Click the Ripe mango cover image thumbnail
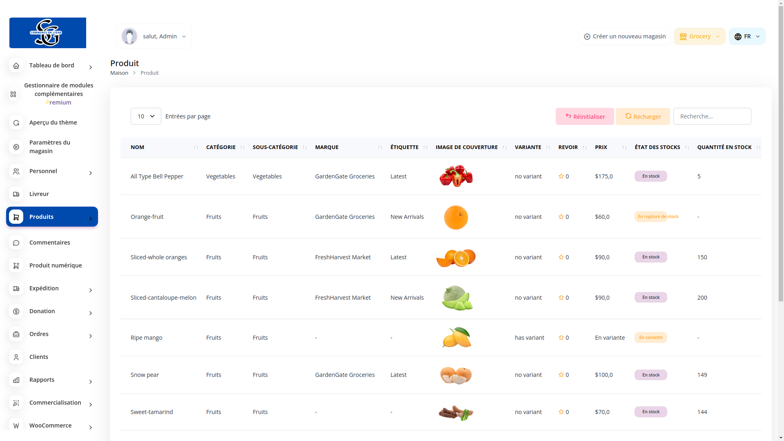Image resolution: width=784 pixels, height=441 pixels. tap(457, 338)
